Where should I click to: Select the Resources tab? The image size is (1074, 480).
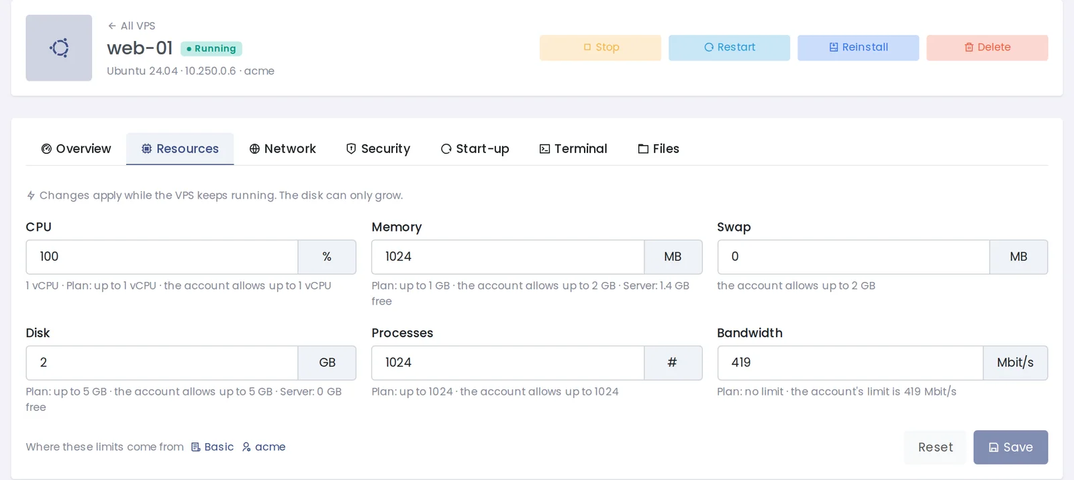(180, 148)
